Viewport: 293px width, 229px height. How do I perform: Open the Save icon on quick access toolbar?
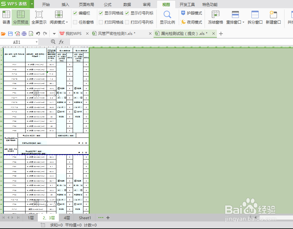(x=10, y=34)
